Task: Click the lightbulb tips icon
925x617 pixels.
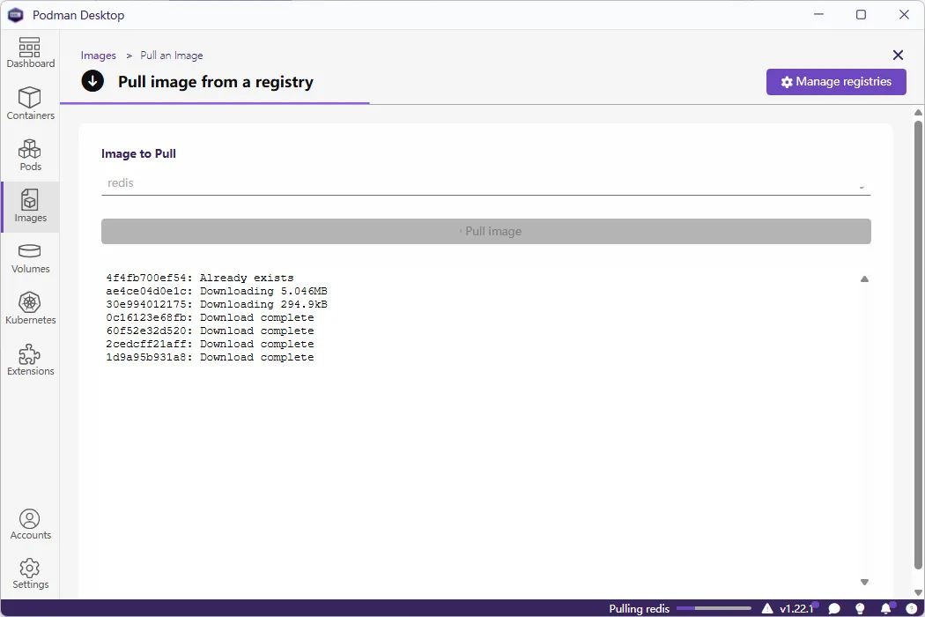Action: click(x=860, y=607)
